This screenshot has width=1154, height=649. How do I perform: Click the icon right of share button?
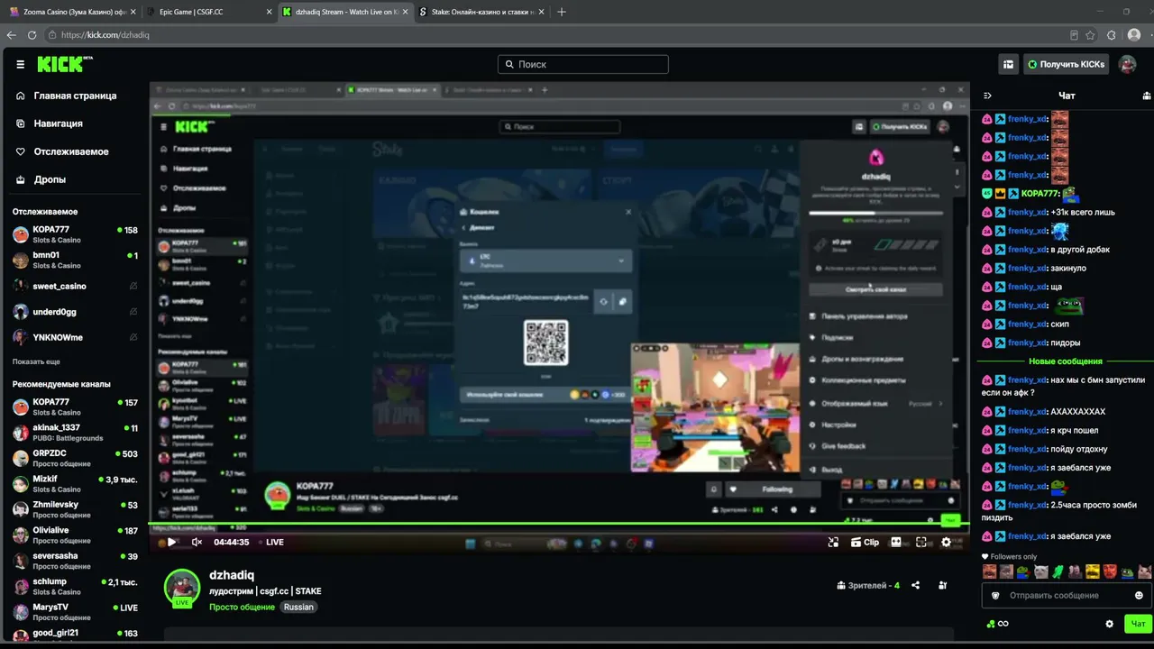click(942, 585)
